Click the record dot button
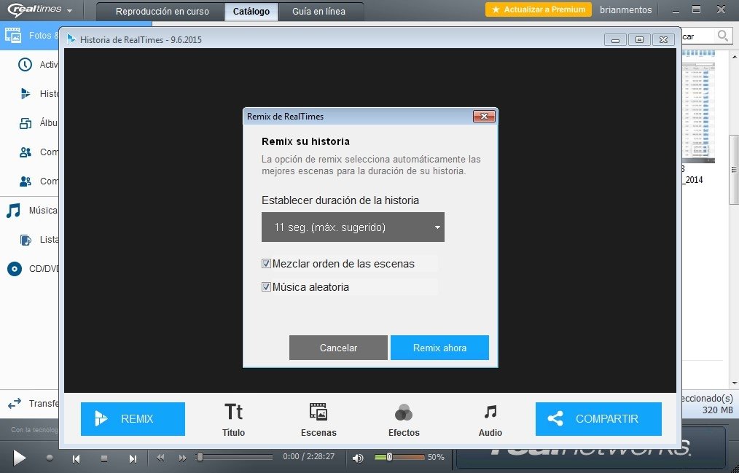739x473 pixels. click(x=50, y=458)
